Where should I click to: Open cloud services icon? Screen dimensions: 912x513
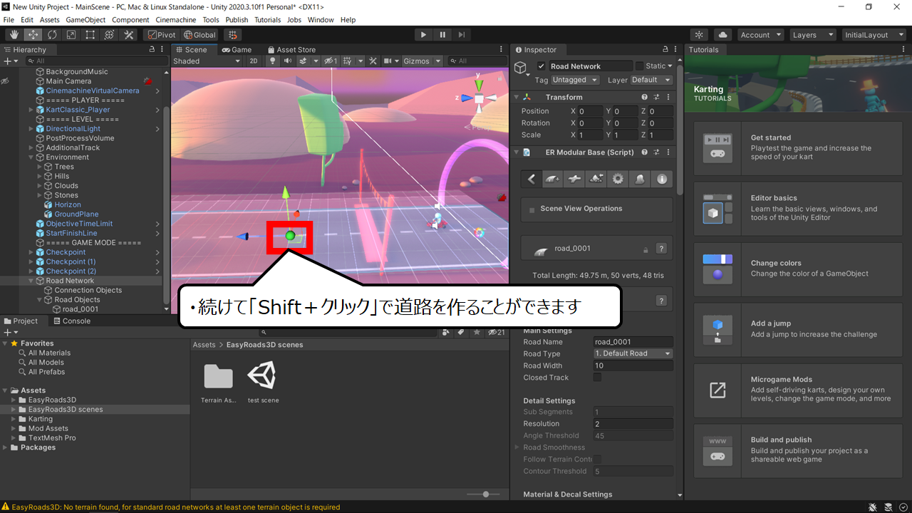coord(723,34)
